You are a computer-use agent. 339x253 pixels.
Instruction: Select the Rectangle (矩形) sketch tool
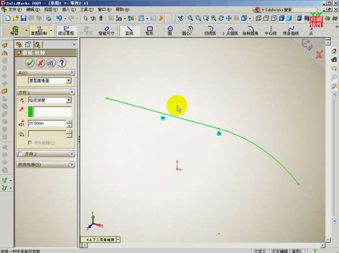(150, 30)
